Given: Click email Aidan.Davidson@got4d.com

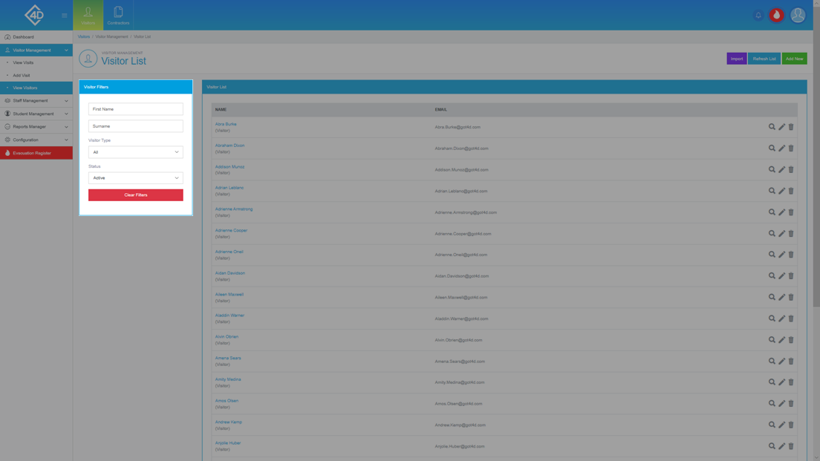Looking at the screenshot, I should coord(461,276).
